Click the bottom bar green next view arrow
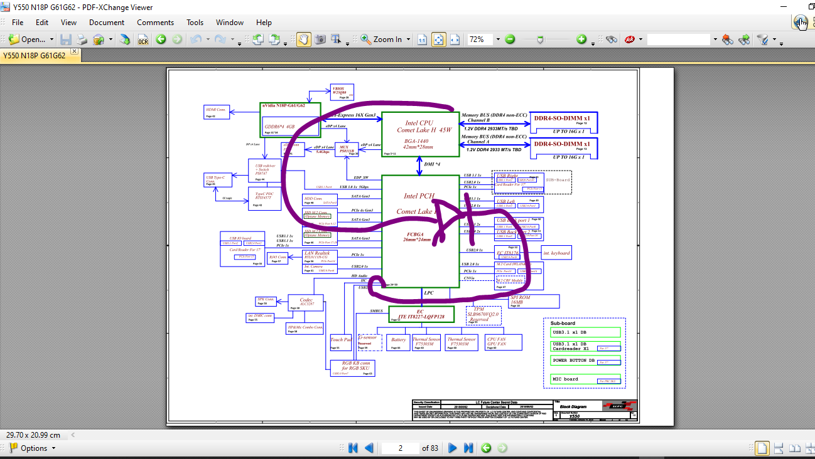 [x=502, y=448]
